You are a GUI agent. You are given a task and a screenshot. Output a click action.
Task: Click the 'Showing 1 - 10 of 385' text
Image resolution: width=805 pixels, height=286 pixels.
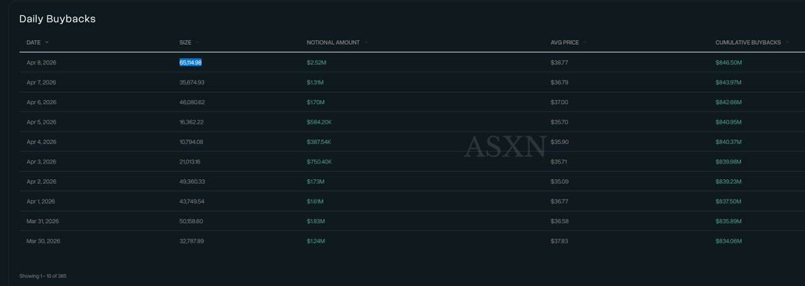(x=43, y=276)
